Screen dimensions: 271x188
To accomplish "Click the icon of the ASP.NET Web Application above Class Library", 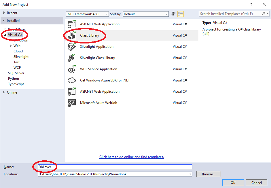I will click(x=72, y=24).
